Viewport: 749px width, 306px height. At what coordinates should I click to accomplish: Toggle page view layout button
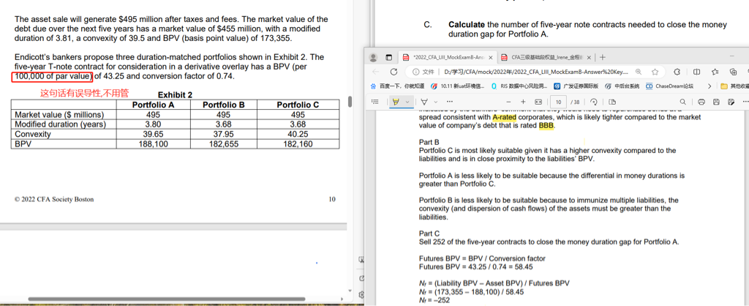pyautogui.click(x=612, y=102)
